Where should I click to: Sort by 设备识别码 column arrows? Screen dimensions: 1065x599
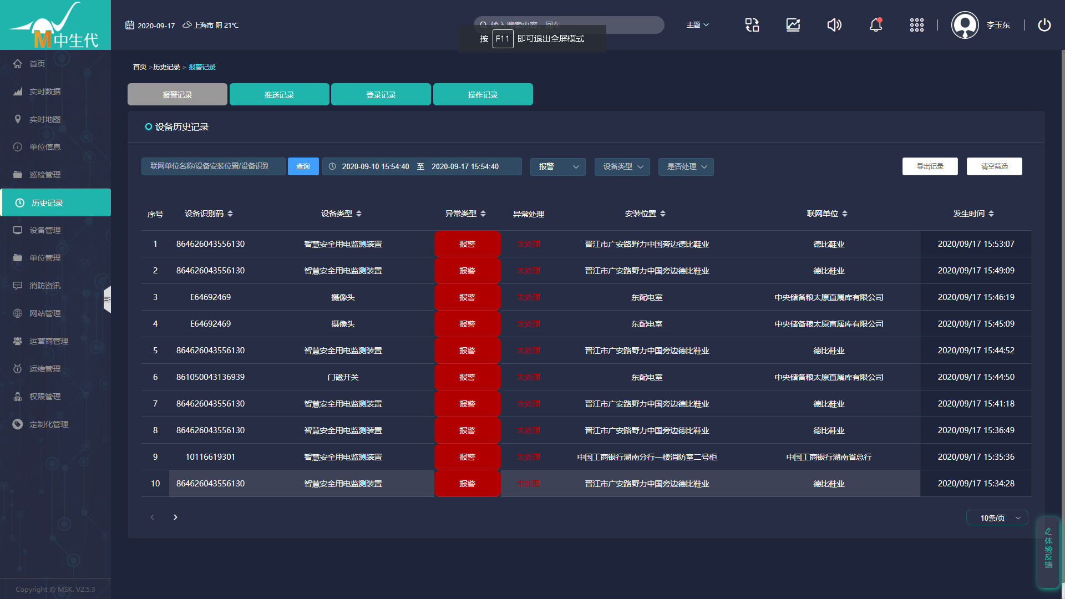(230, 214)
